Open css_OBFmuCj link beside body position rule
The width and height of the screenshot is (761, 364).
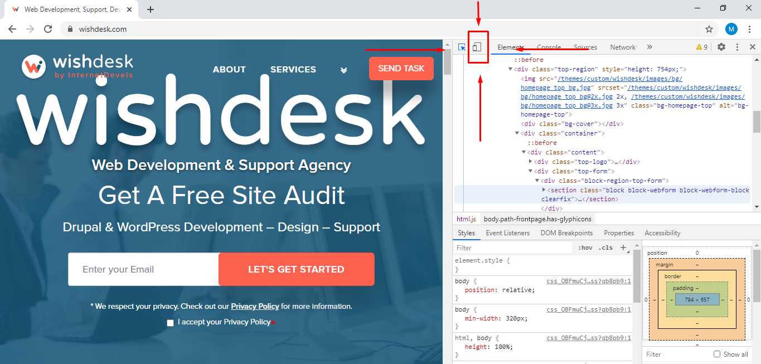click(589, 281)
